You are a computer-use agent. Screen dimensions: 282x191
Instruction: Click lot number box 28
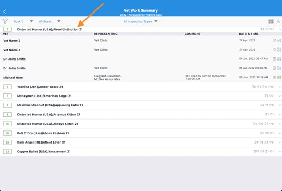pos(7,142)
